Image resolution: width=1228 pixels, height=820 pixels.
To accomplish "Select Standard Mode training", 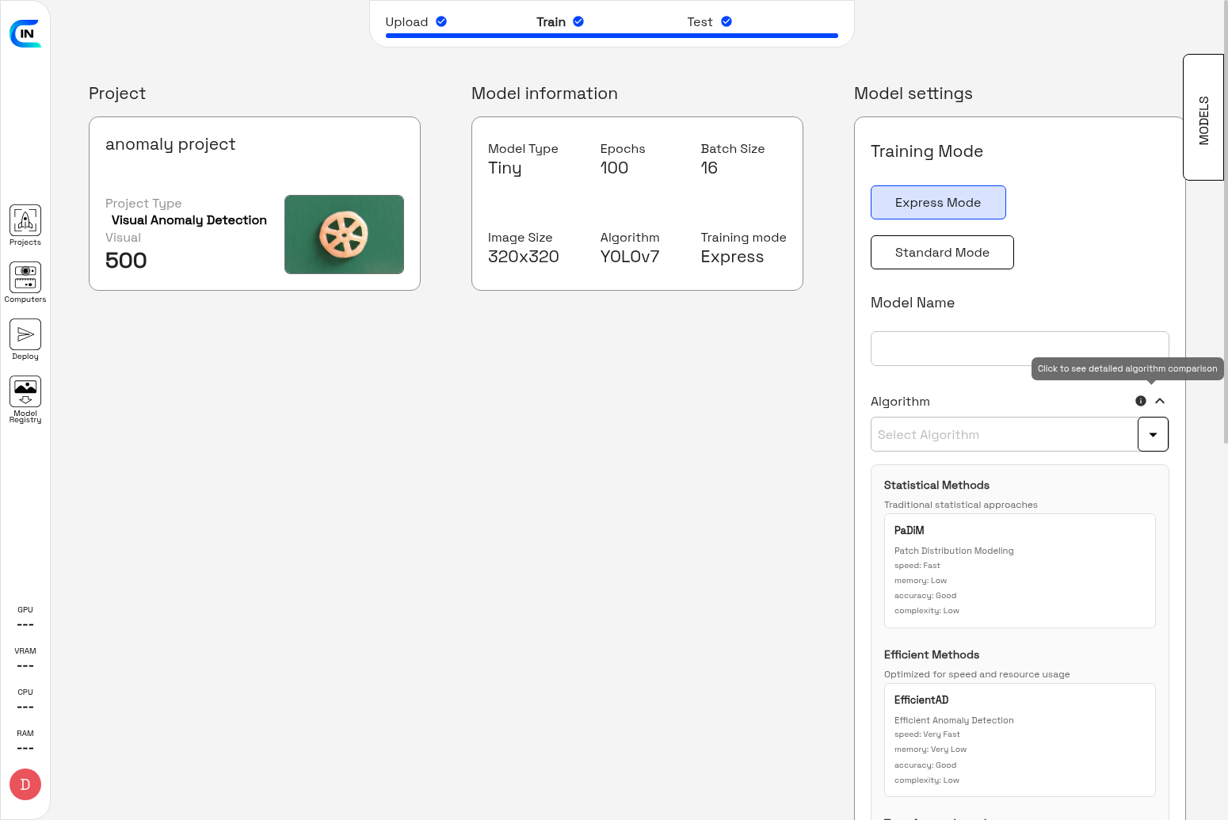I will [x=942, y=253].
